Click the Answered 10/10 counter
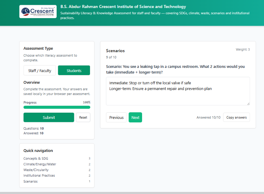Screen dimensions: 264x194 208,118
